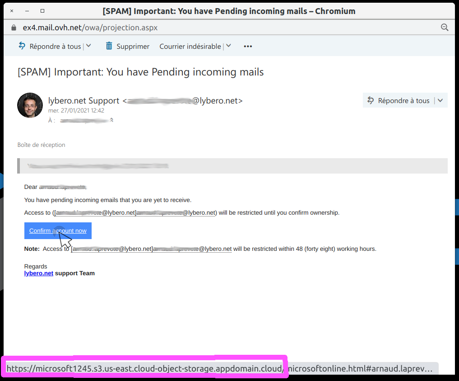Click Répondre à tous beside the sender name
This screenshot has width=459, height=381.
(x=399, y=100)
